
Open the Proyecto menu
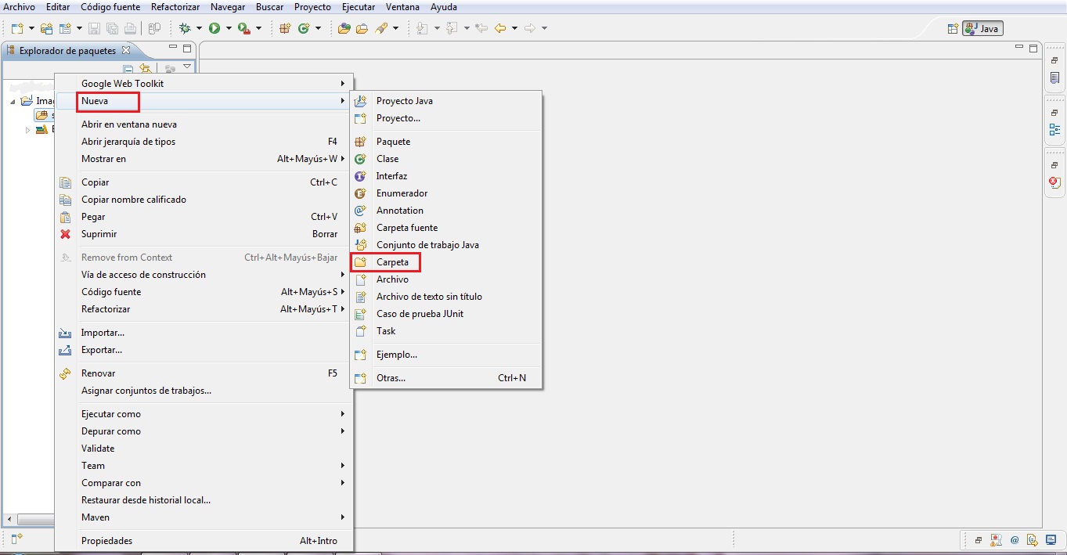pyautogui.click(x=312, y=6)
